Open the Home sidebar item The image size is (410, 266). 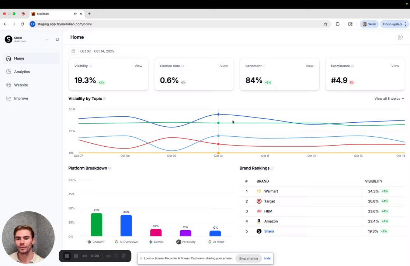click(x=31, y=58)
